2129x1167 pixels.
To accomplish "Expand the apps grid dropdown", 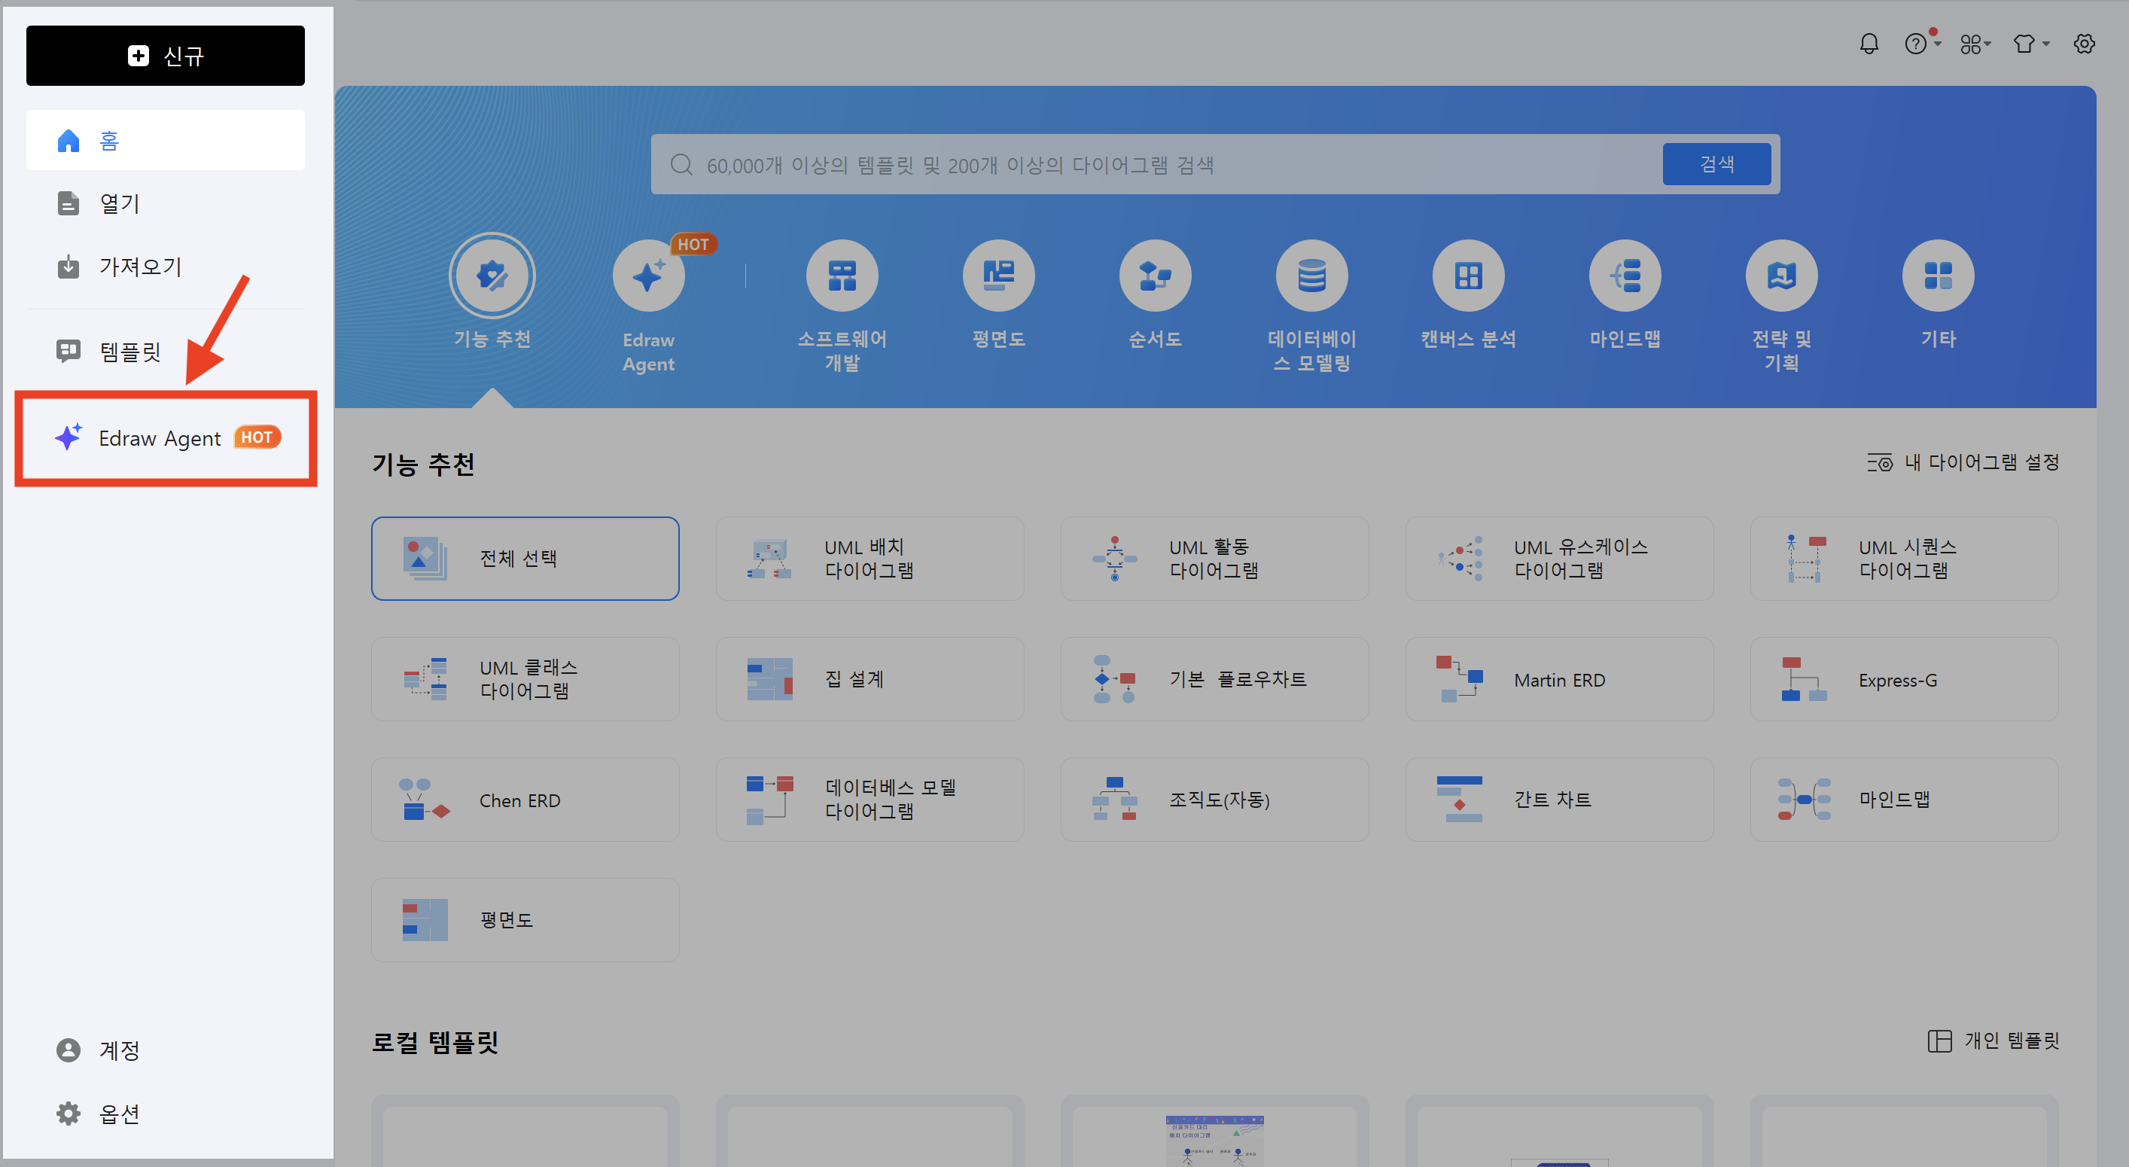I will click(1975, 44).
